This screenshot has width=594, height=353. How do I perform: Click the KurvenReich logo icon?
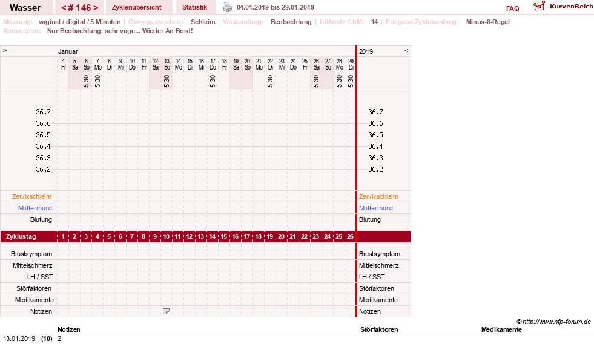pos(539,7)
